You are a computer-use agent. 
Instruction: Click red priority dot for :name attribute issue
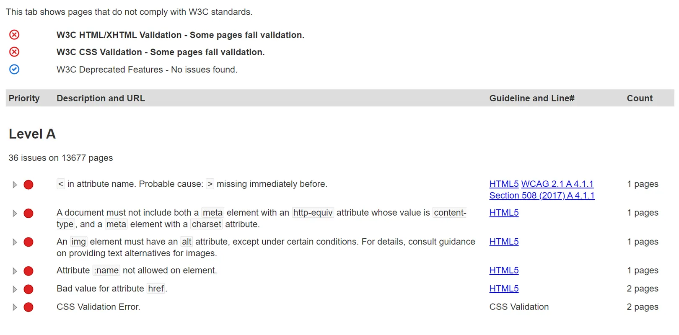[x=29, y=271]
